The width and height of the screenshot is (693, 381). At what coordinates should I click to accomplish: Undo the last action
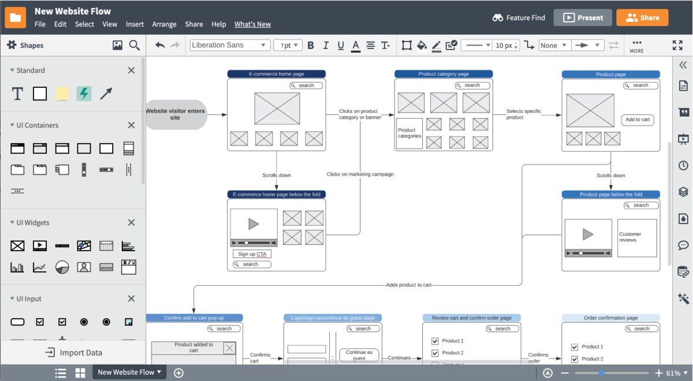coord(160,45)
